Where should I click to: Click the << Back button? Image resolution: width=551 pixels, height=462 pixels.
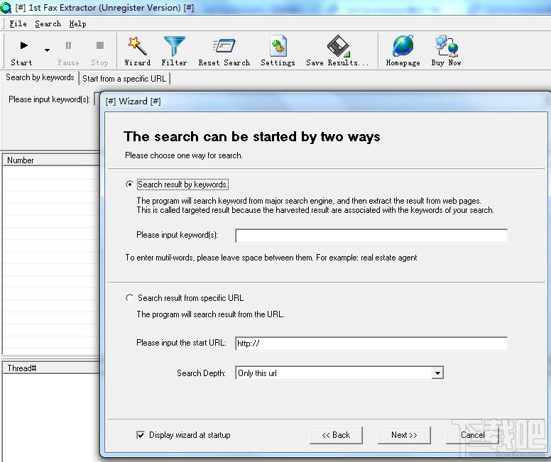pos(336,435)
